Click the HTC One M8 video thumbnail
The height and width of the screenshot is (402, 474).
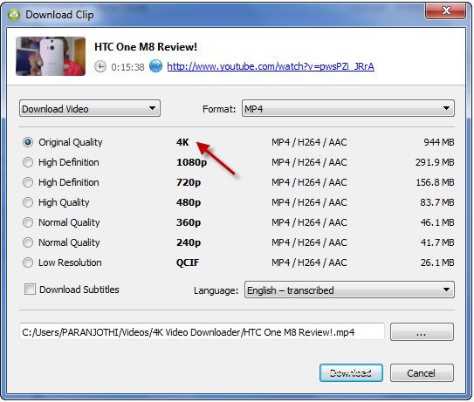(51, 56)
